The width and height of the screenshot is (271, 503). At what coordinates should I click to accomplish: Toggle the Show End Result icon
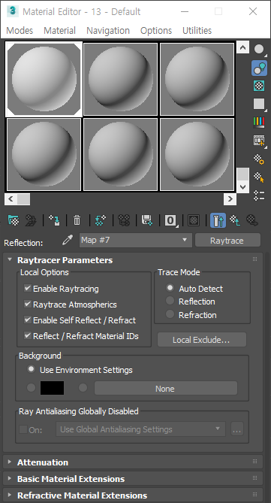[x=218, y=220]
